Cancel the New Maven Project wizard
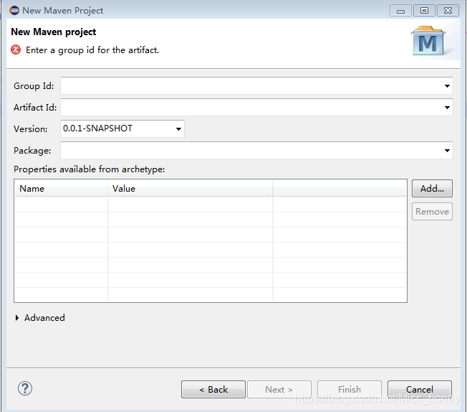The height and width of the screenshot is (412, 467). click(420, 389)
